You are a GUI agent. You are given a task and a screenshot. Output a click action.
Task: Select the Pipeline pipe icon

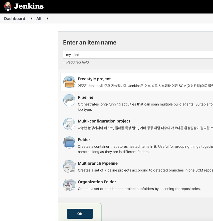point(69,100)
